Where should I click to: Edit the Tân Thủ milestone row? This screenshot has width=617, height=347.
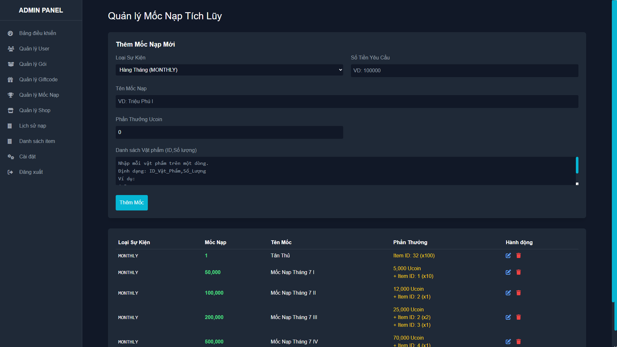point(508,256)
